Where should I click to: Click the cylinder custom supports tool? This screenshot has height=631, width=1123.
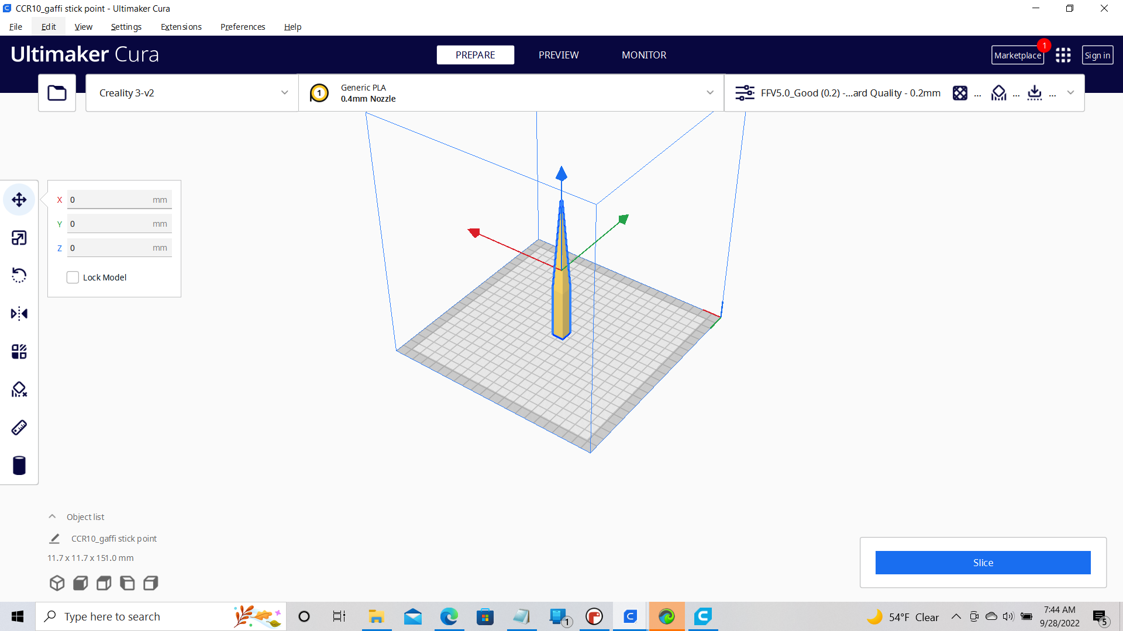[x=19, y=466]
